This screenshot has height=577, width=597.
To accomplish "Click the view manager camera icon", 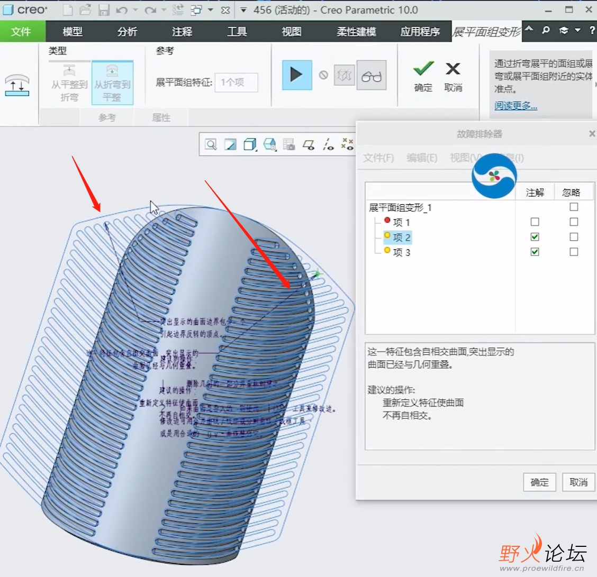I will click(289, 144).
